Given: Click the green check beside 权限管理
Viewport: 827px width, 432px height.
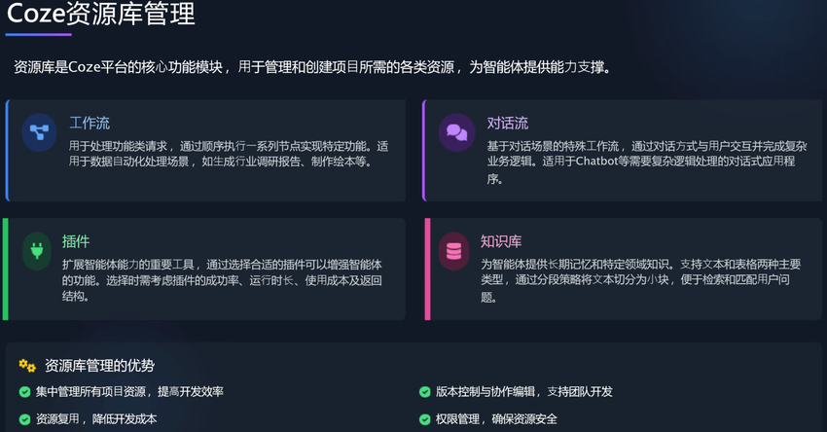Looking at the screenshot, I should pos(425,419).
